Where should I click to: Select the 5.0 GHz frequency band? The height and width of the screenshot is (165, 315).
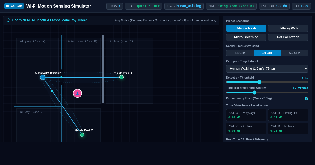coord(267,53)
